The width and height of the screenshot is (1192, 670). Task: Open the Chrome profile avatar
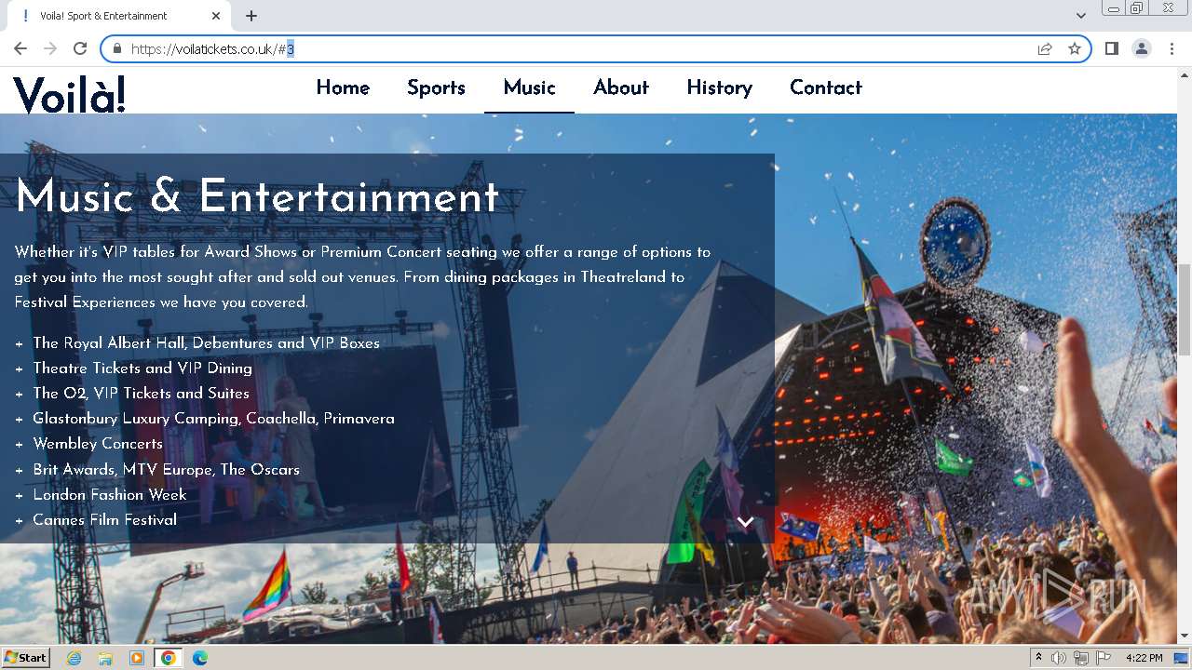click(x=1142, y=48)
